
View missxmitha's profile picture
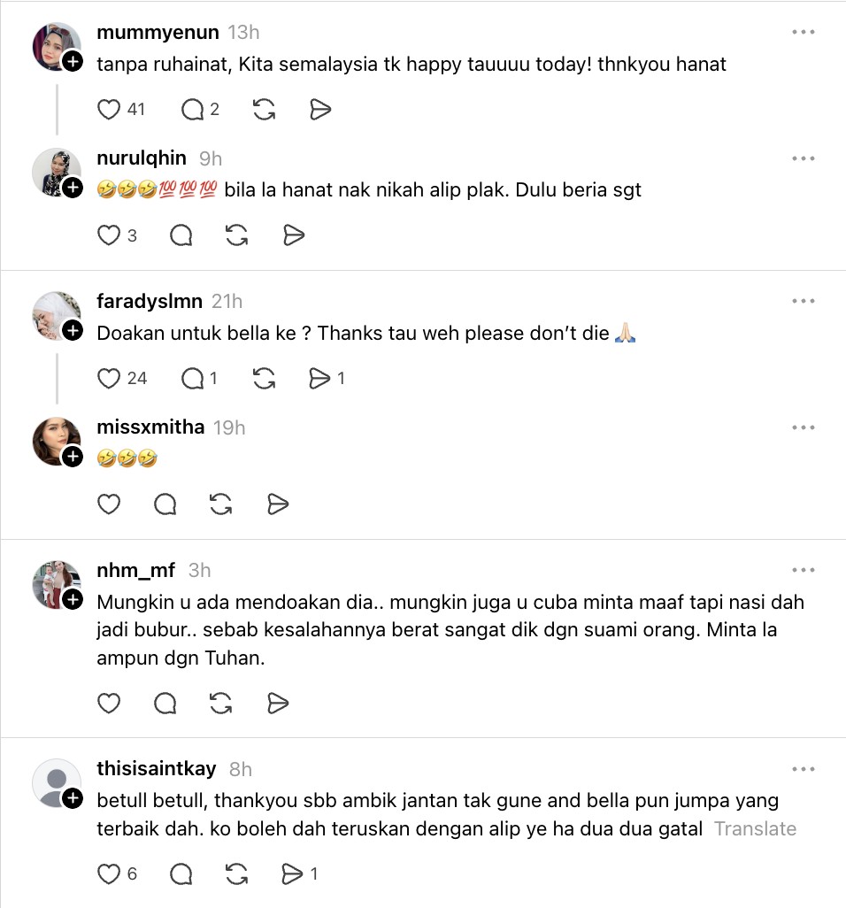tap(57, 440)
